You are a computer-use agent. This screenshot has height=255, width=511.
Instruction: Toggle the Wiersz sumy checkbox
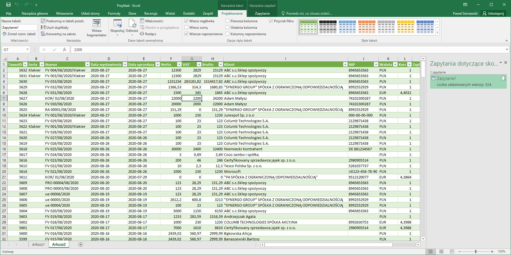pos(186,27)
